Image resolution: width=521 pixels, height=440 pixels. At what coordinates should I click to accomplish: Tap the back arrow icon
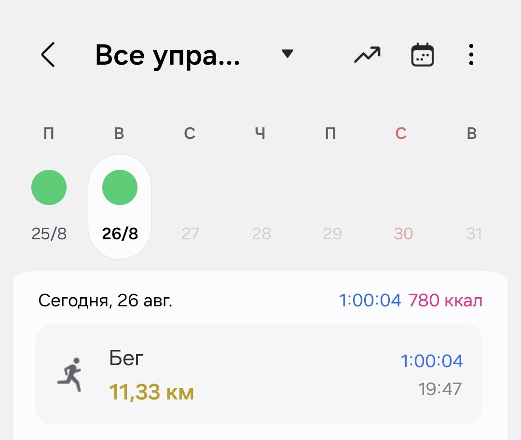pos(48,55)
